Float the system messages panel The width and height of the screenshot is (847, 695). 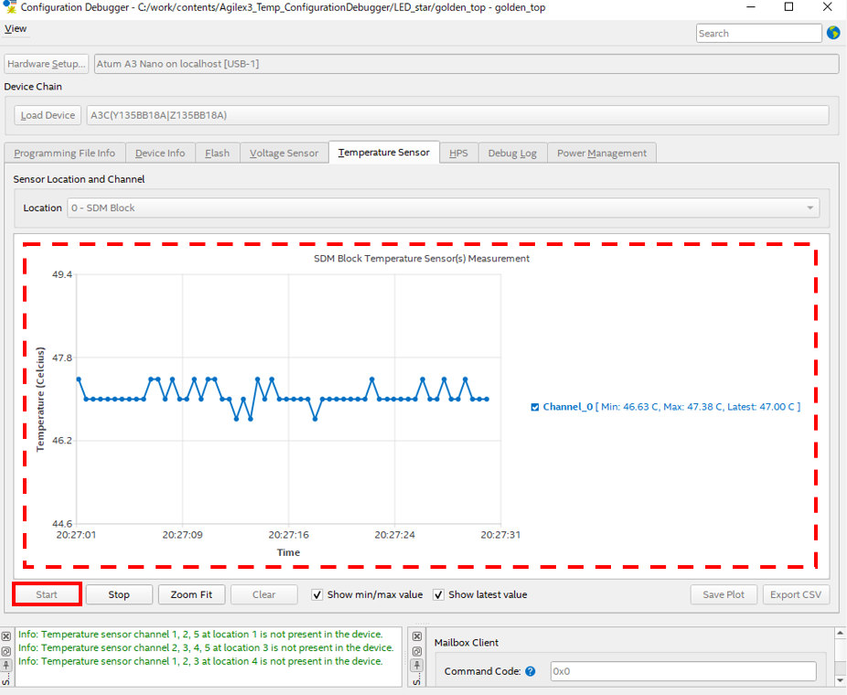click(x=6, y=650)
